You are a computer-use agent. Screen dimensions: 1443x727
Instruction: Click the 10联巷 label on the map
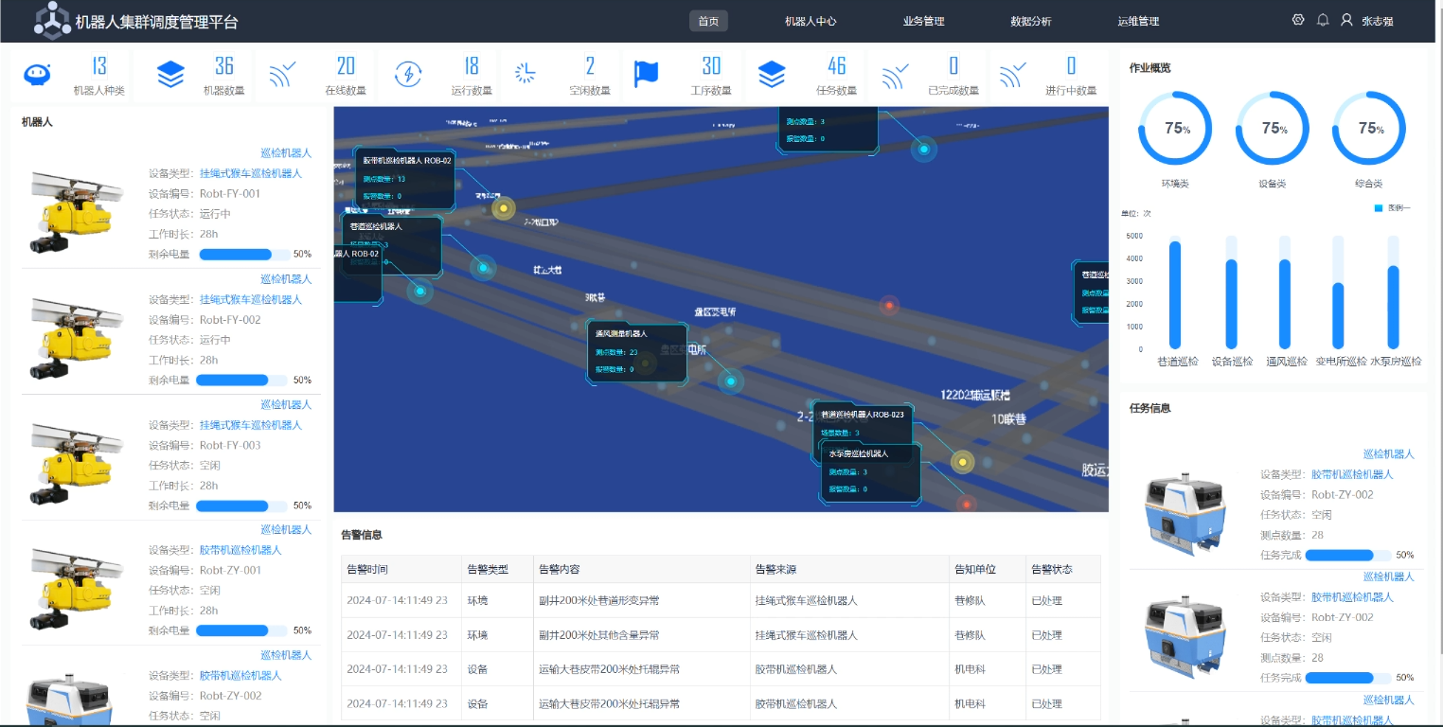point(1008,418)
